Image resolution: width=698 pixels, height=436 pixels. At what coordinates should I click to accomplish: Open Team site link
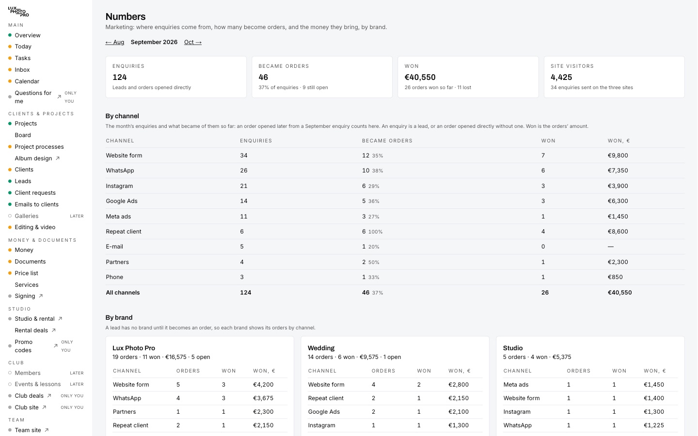[x=28, y=430]
